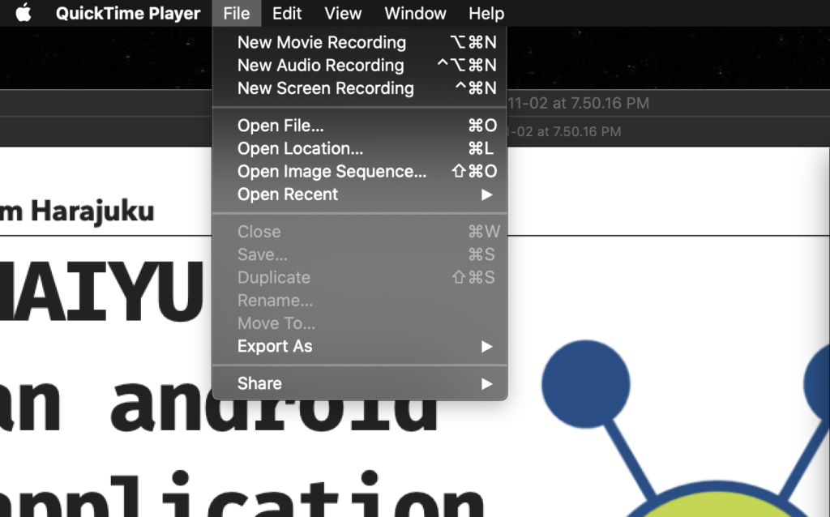Click the Harajuku heading text
Screen dimensions: 830x517
(x=77, y=211)
